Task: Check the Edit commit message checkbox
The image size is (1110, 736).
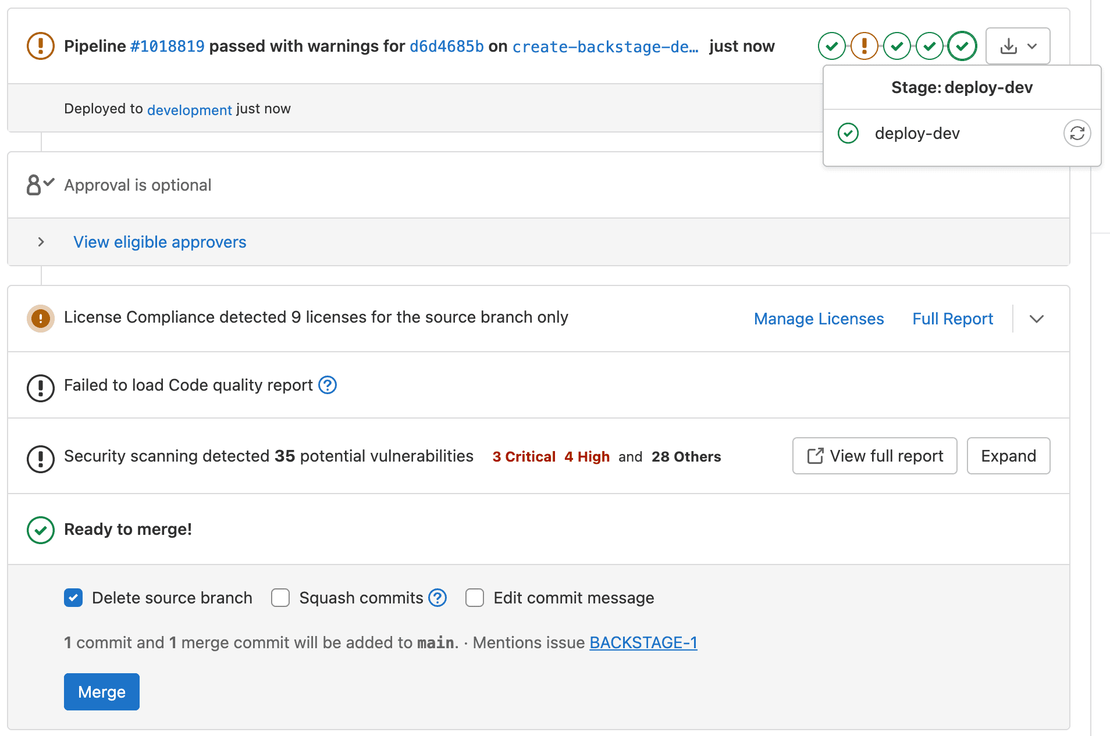Action: (475, 598)
